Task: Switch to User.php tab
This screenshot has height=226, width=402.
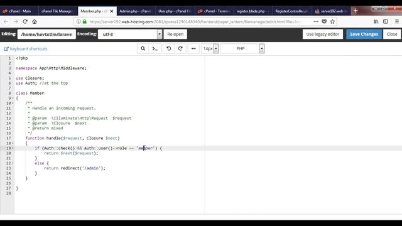Action: pyautogui.click(x=175, y=11)
